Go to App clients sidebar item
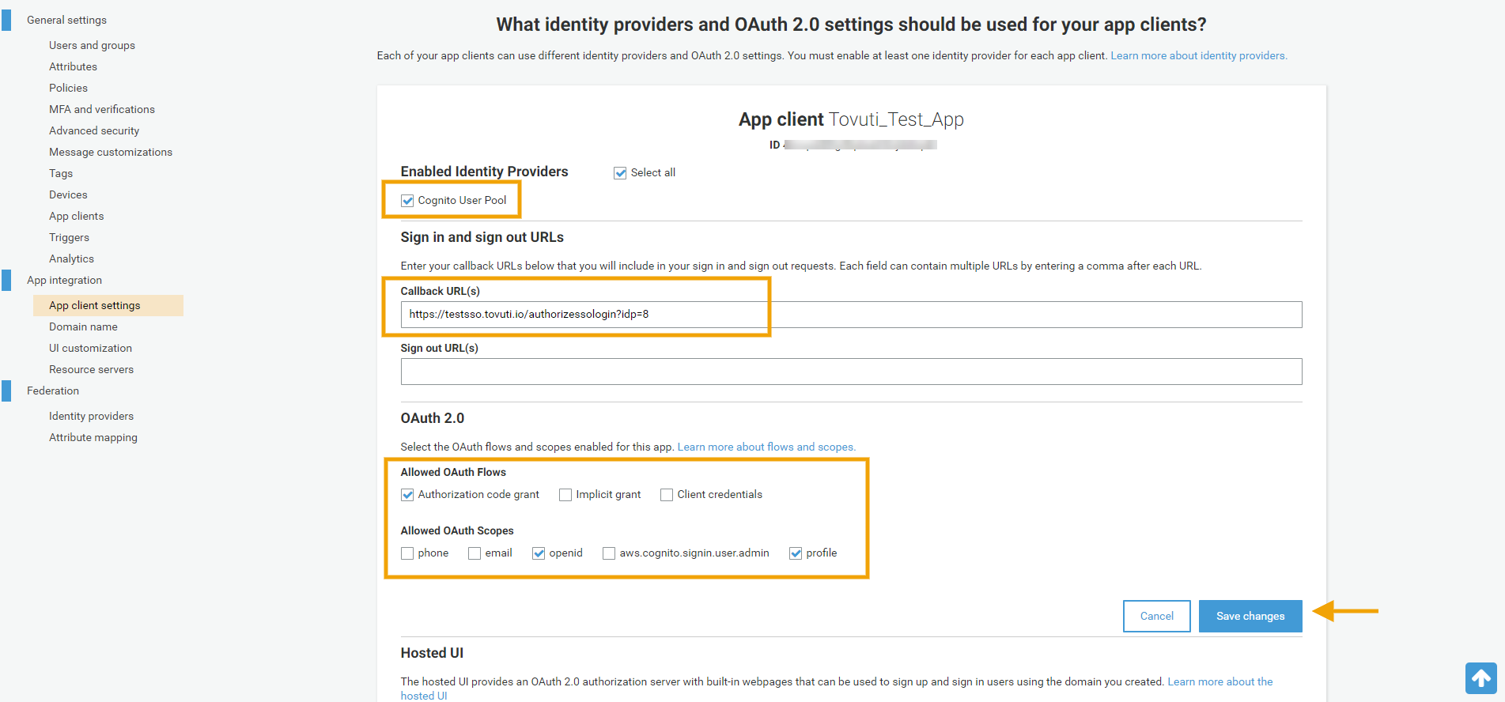Image resolution: width=1505 pixels, height=702 pixels. (x=76, y=216)
